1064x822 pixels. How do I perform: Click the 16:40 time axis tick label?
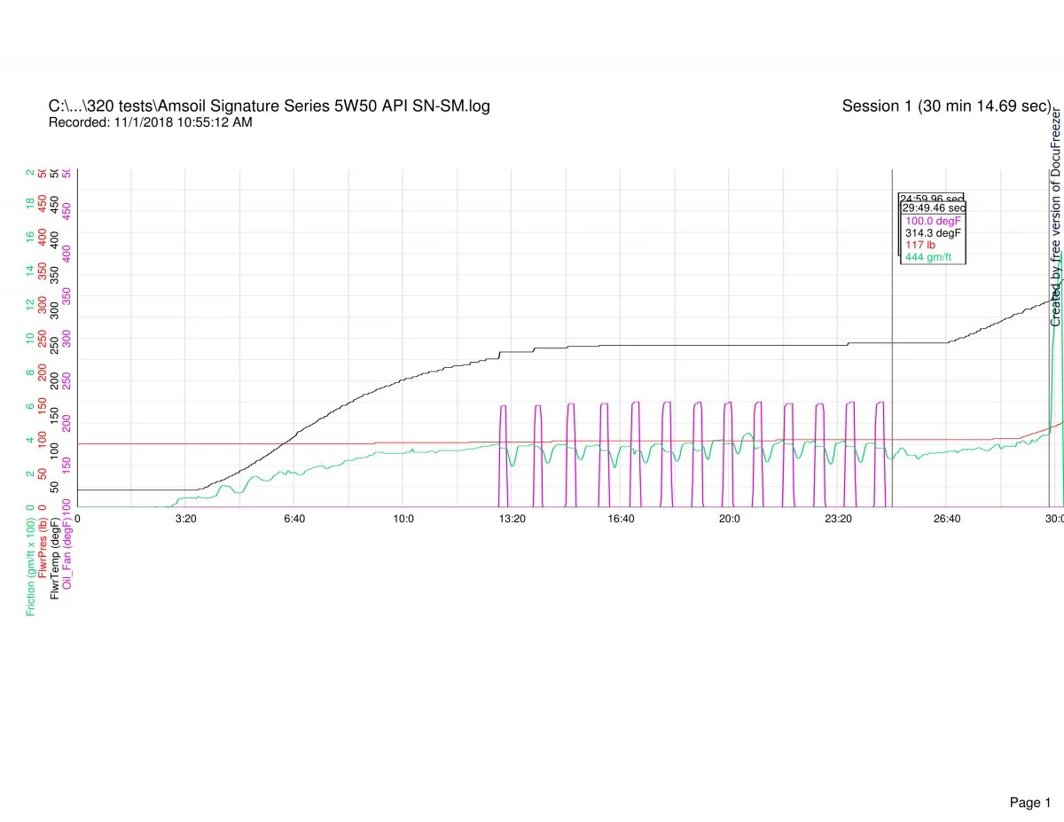(x=621, y=518)
